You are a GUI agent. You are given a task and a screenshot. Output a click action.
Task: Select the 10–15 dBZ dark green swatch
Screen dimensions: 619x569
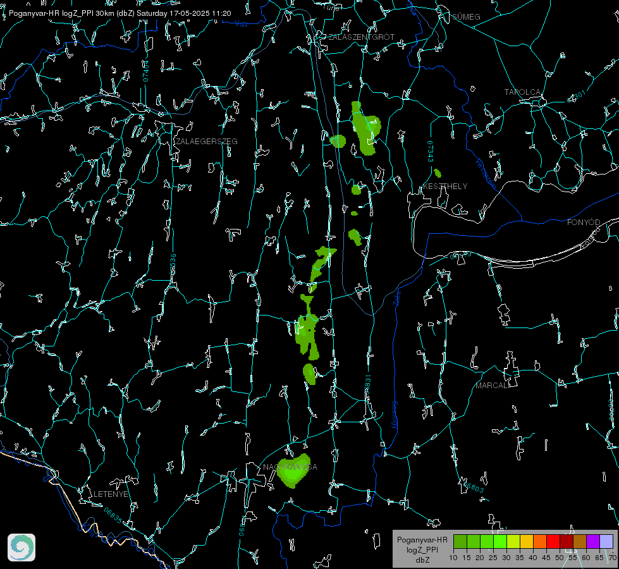pyautogui.click(x=460, y=541)
